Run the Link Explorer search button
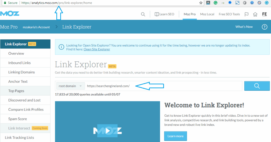Image resolution: width=271 pixels, height=142 pixels. click(257, 86)
